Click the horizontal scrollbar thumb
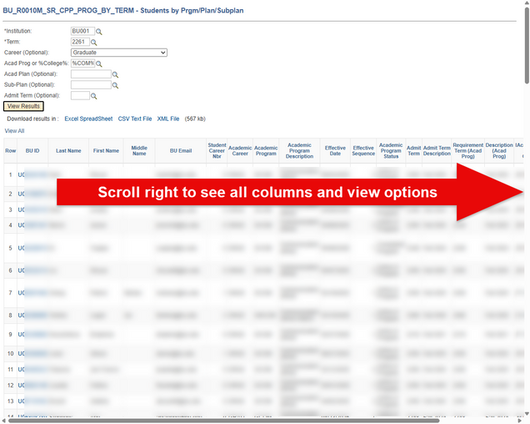The width and height of the screenshot is (530, 424). [224, 421]
